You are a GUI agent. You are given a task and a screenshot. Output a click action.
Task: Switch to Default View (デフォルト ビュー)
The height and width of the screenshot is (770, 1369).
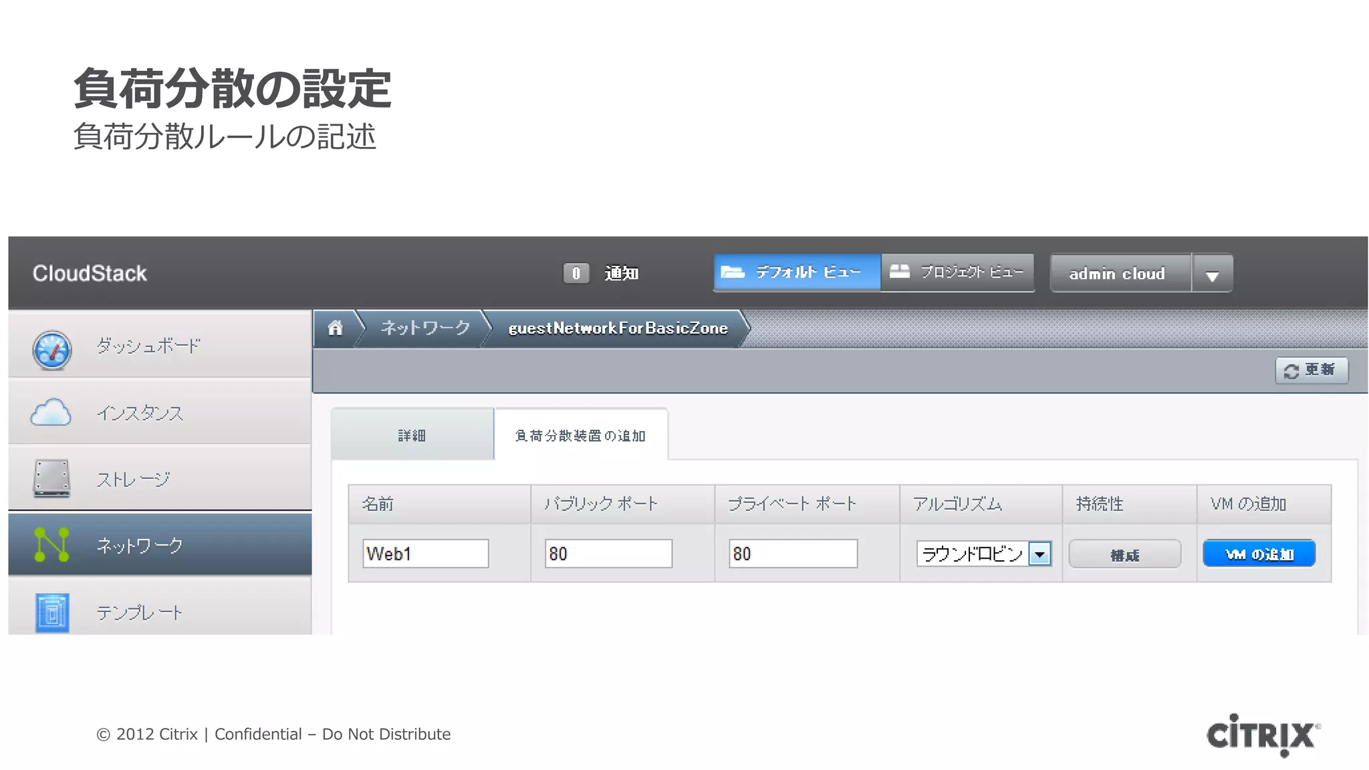click(x=796, y=273)
